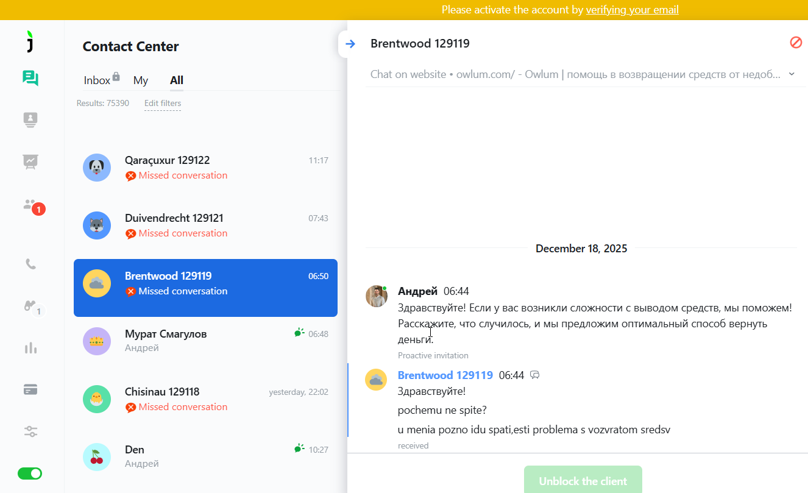
Task: Click the crown avatar of Мурат Смагулов
Action: (97, 341)
